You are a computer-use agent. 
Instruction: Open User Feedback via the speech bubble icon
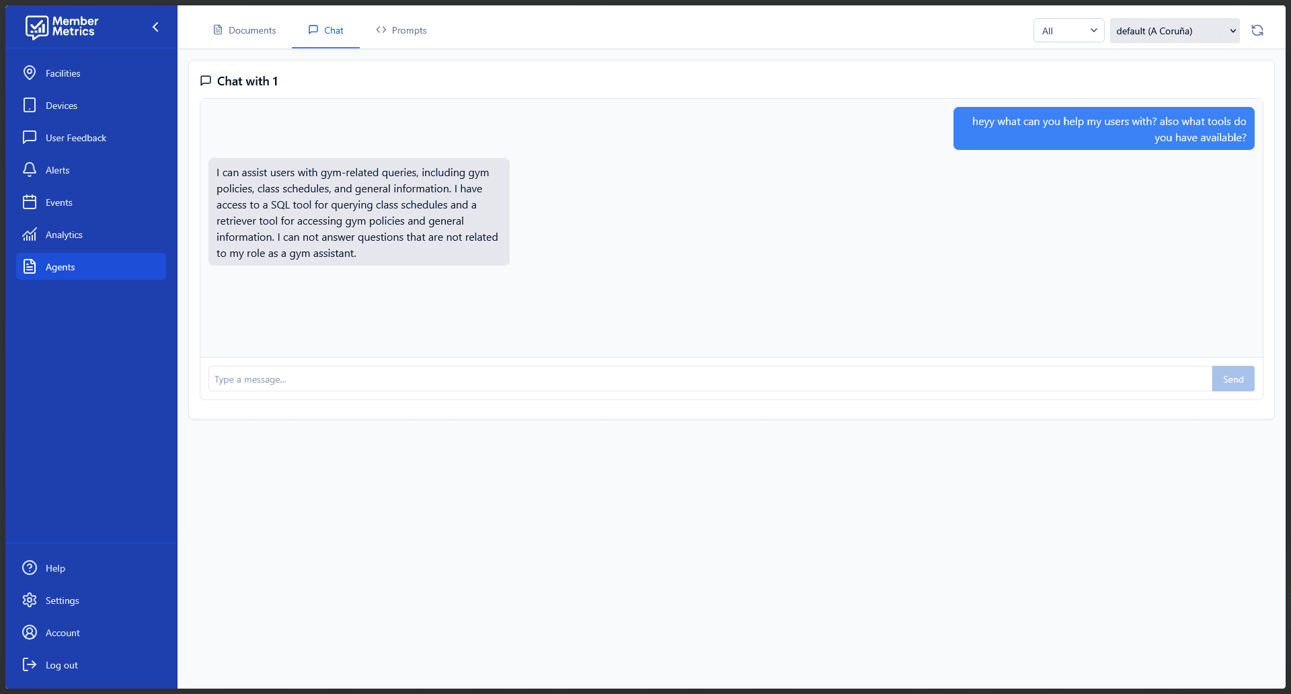(30, 137)
